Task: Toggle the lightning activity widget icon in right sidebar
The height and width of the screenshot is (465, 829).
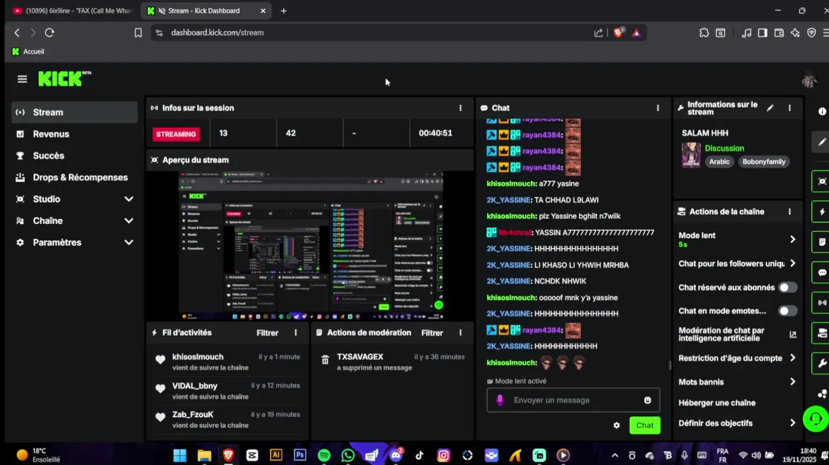Action: pyautogui.click(x=822, y=212)
